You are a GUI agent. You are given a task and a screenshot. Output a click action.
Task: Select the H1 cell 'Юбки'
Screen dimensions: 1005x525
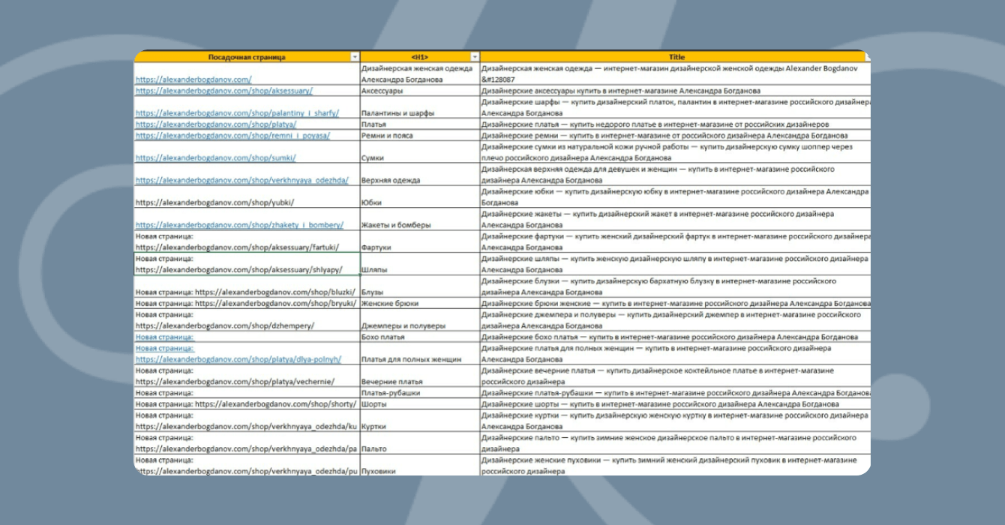(420, 197)
